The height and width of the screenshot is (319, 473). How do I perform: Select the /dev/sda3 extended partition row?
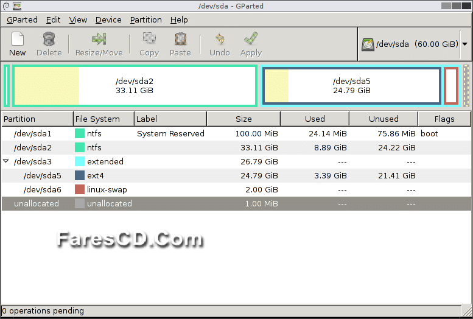236,161
